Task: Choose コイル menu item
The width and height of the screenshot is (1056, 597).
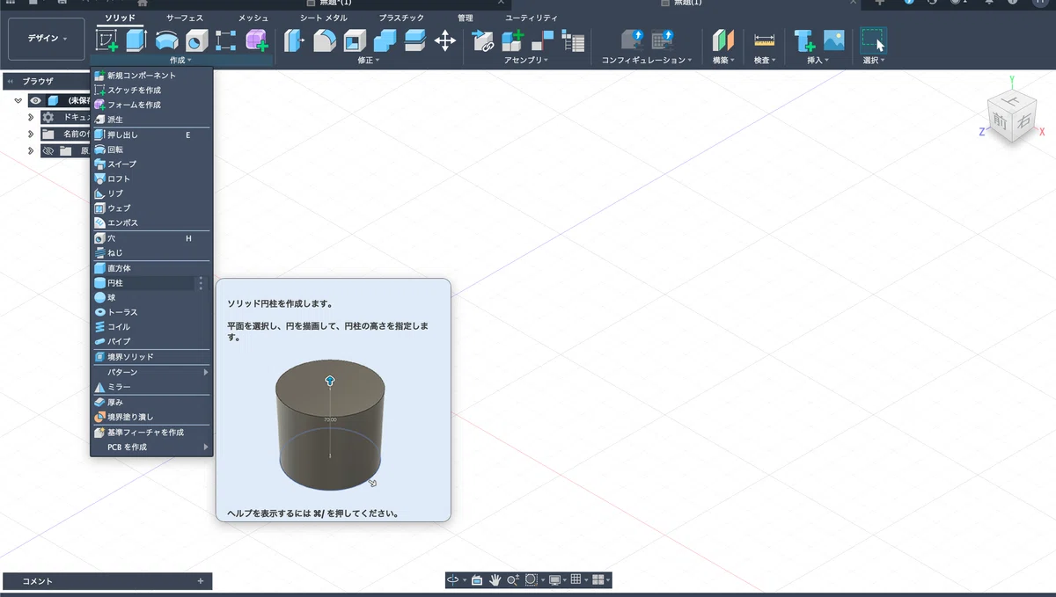Action: click(151, 327)
